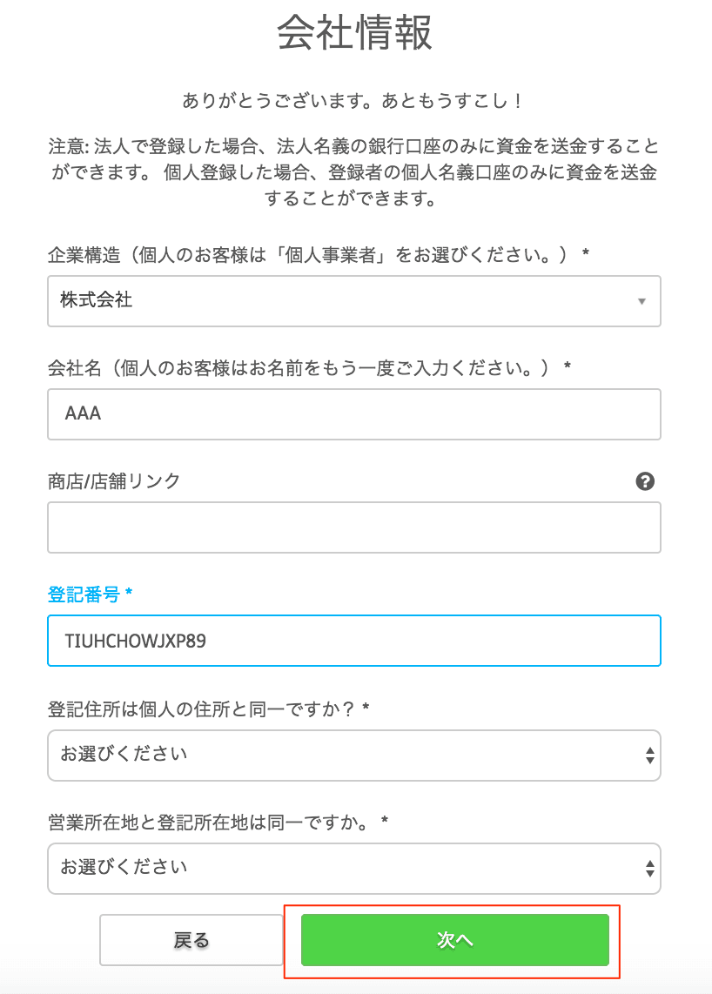This screenshot has width=712, height=994.
Task: Click up-down arrows on 営業所在地 select box
Action: (x=649, y=869)
